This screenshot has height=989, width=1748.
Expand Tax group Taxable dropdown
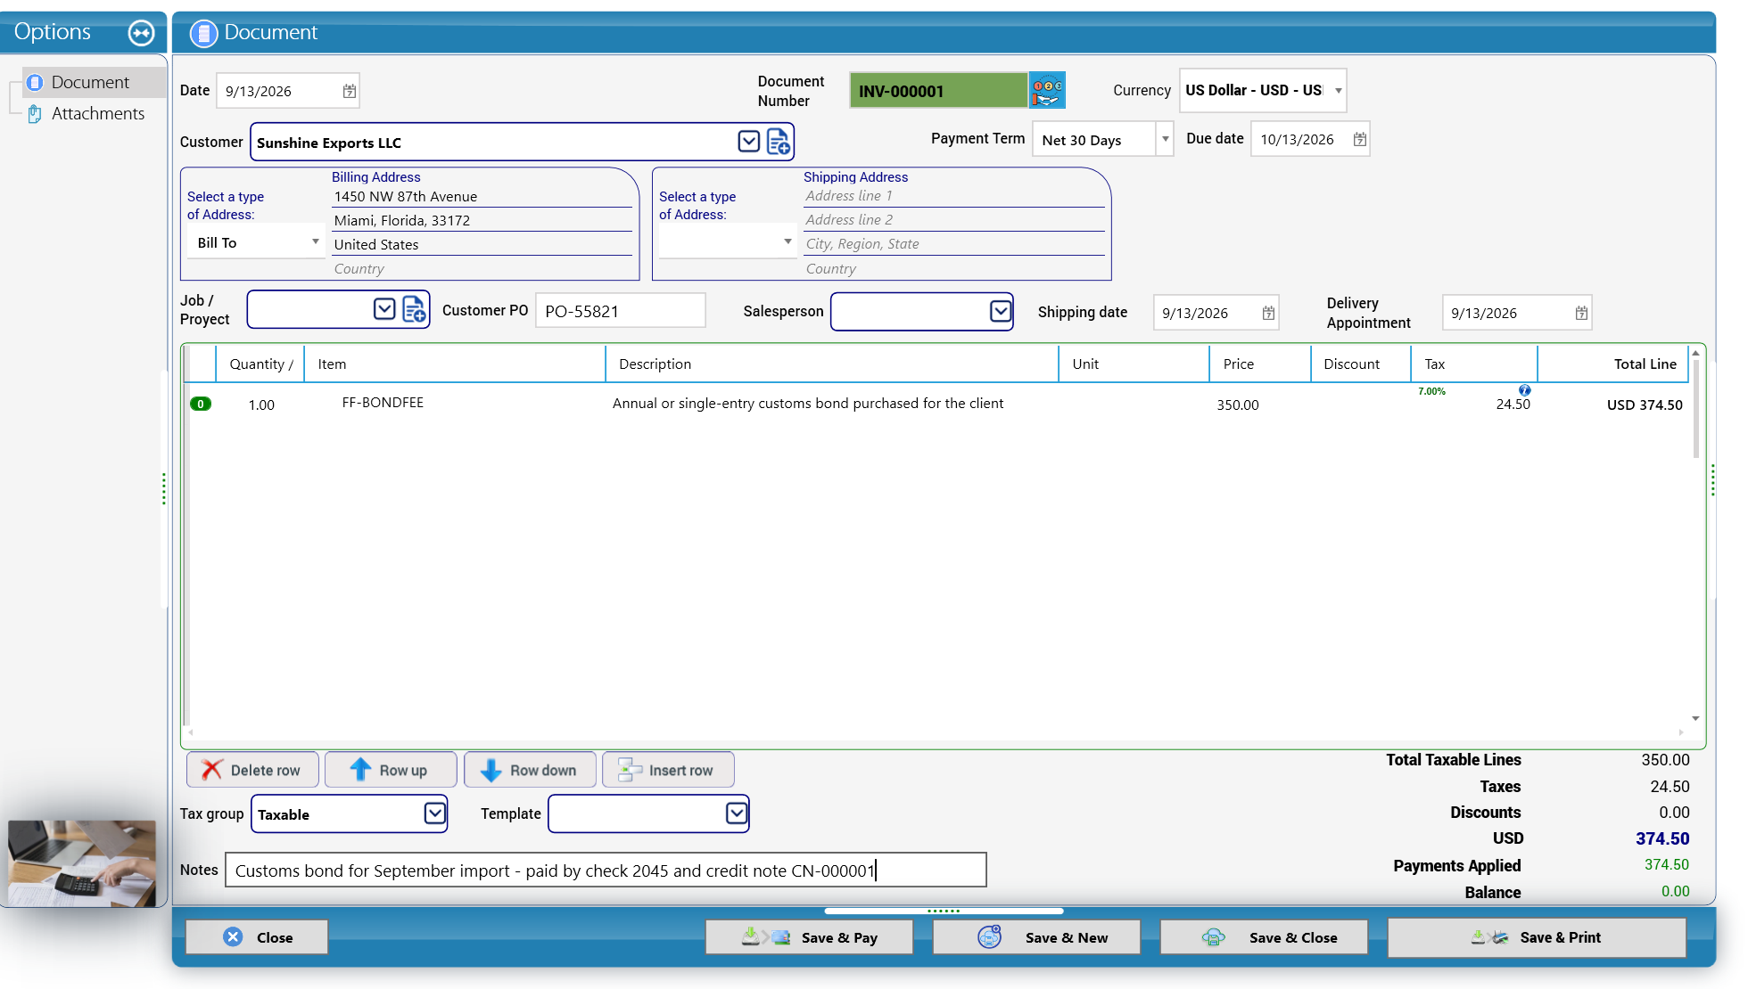pos(434,813)
